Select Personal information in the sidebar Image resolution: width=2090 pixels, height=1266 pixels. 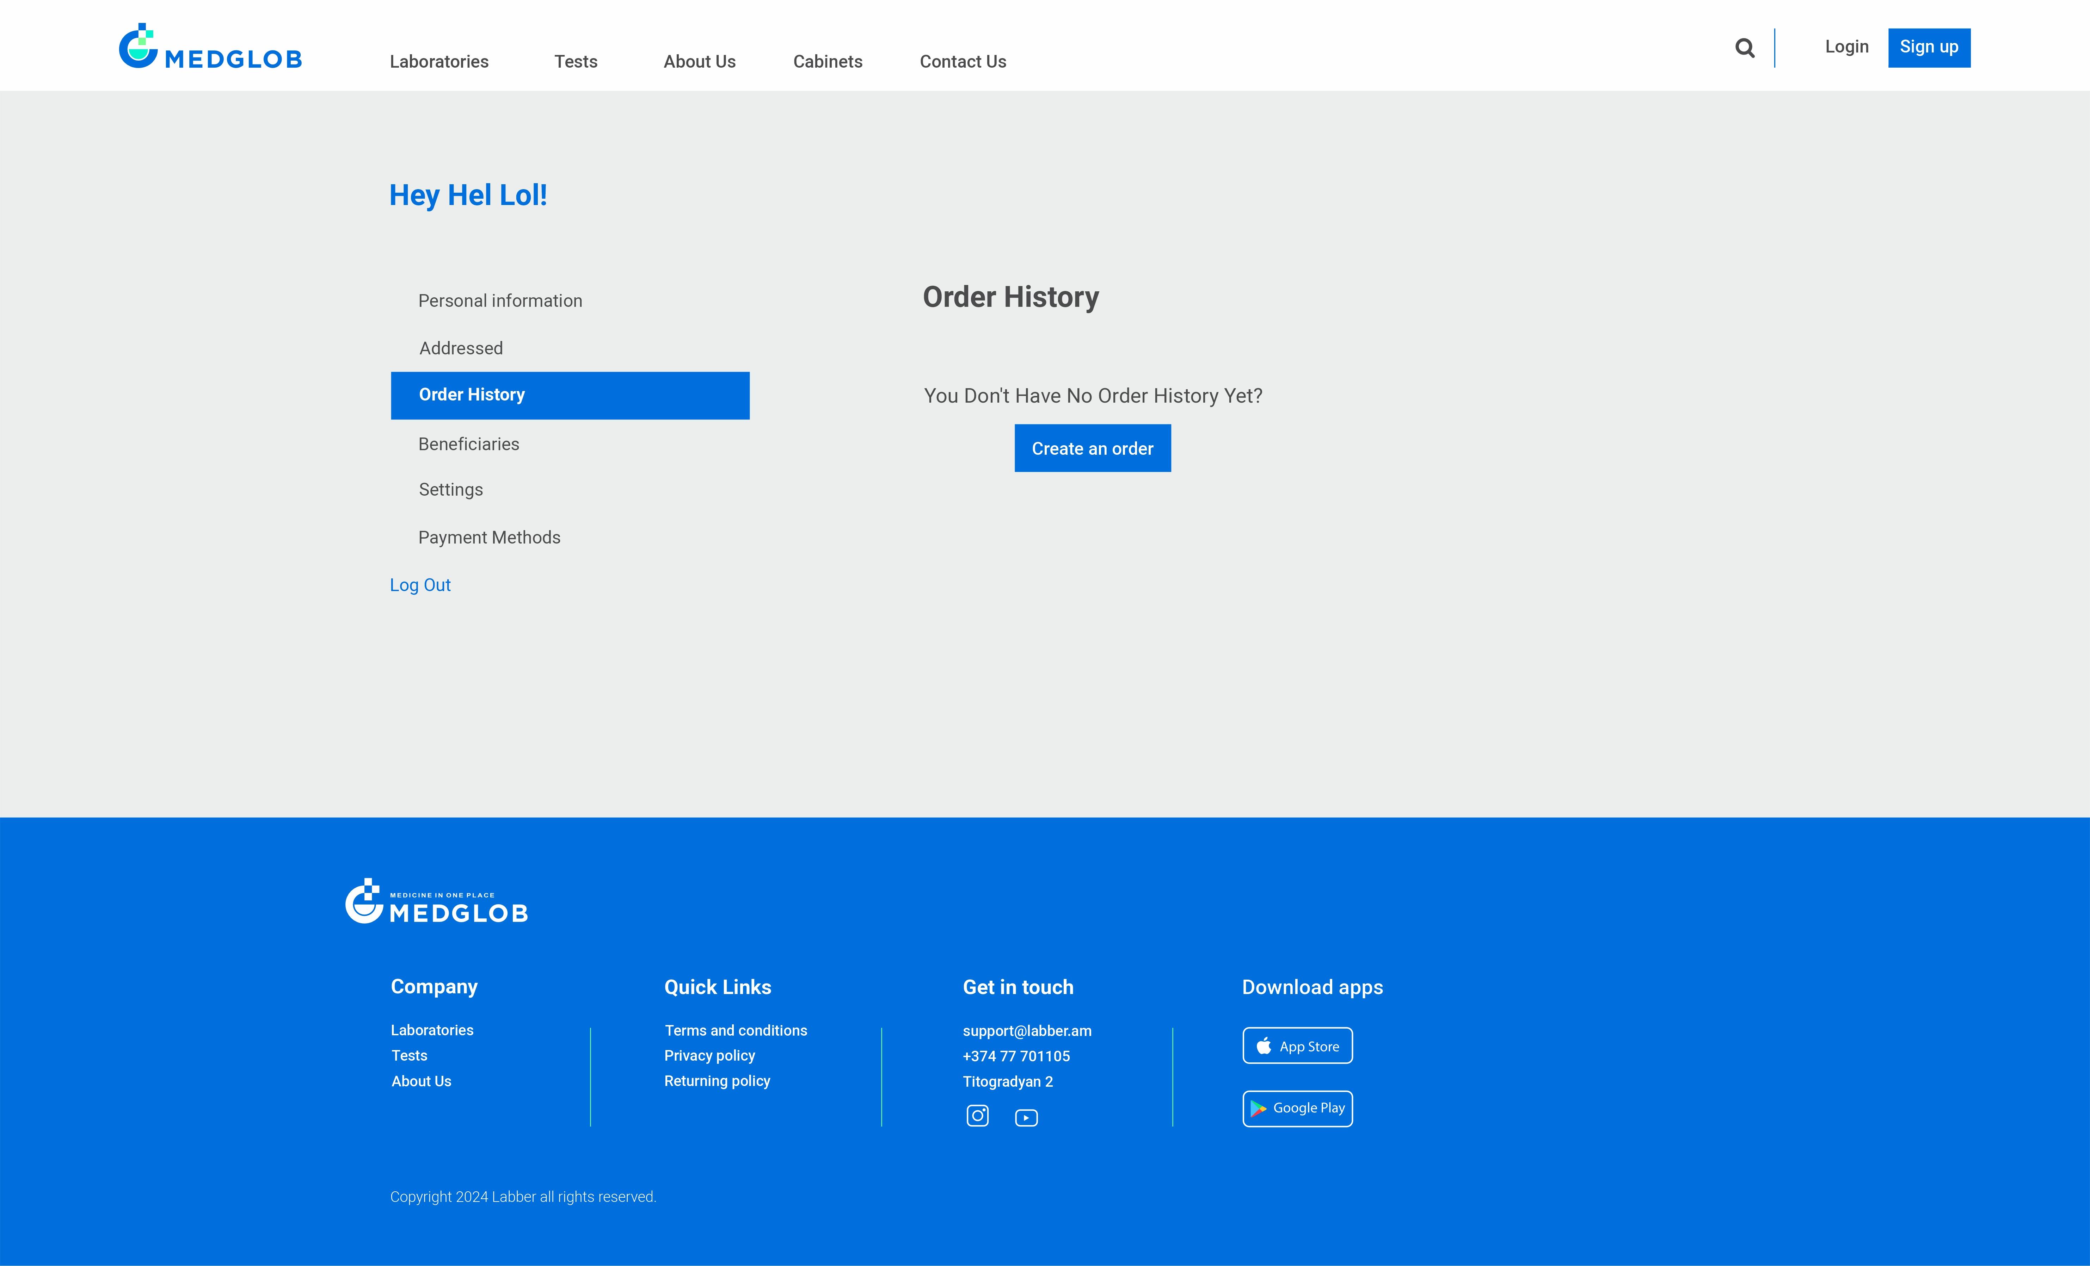(x=500, y=301)
